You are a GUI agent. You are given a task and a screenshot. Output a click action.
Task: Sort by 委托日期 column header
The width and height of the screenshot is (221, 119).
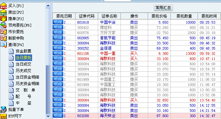[x=64, y=16]
